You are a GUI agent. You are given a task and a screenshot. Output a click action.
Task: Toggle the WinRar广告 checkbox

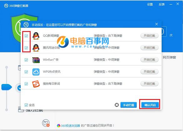pyautogui.click(x=26, y=60)
